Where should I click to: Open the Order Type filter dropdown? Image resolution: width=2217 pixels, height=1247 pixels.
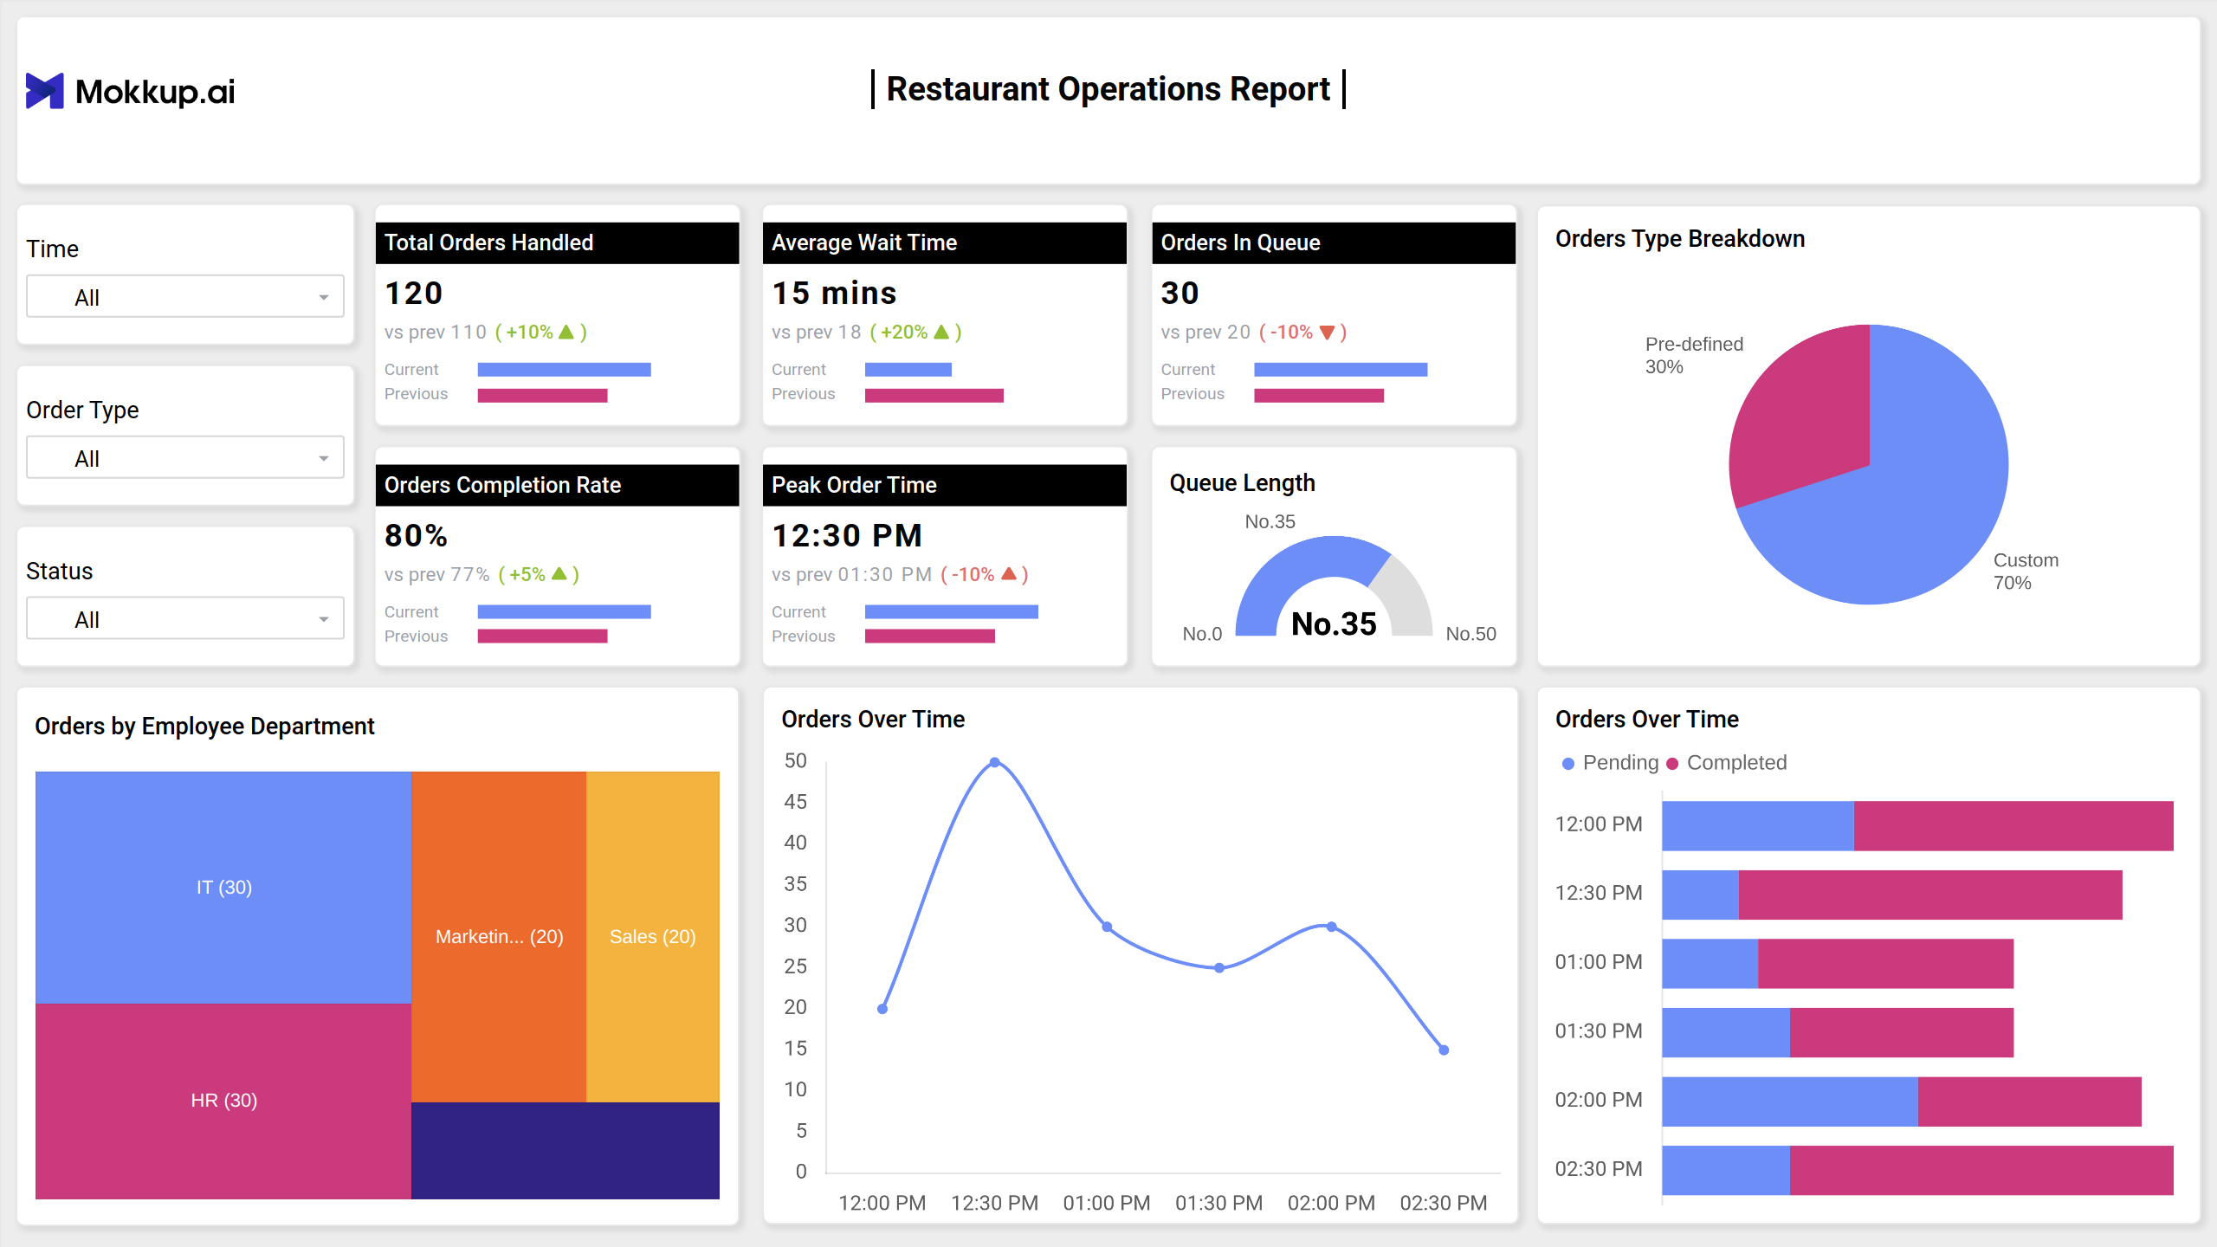185,458
